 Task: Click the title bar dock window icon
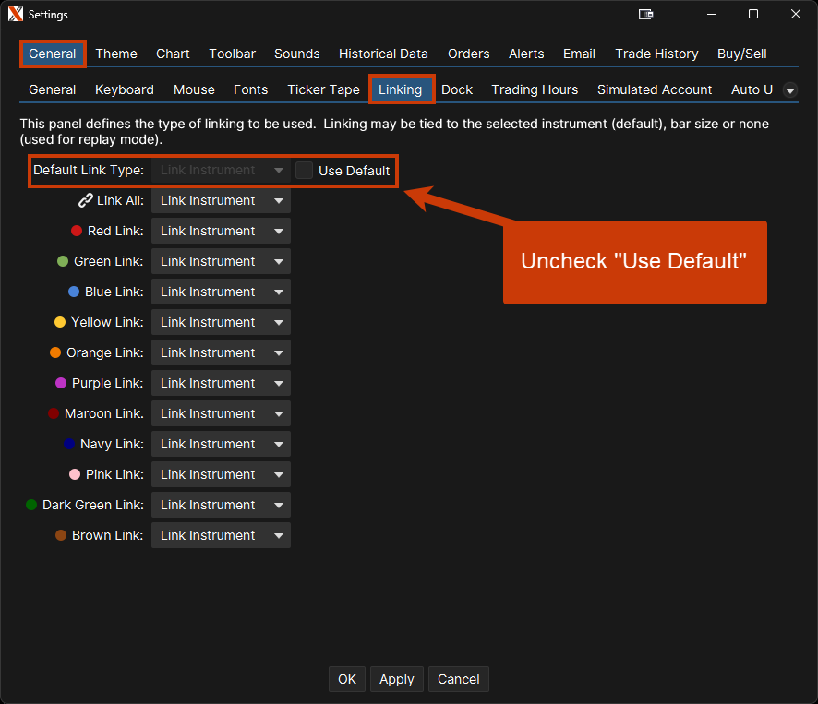tap(646, 15)
